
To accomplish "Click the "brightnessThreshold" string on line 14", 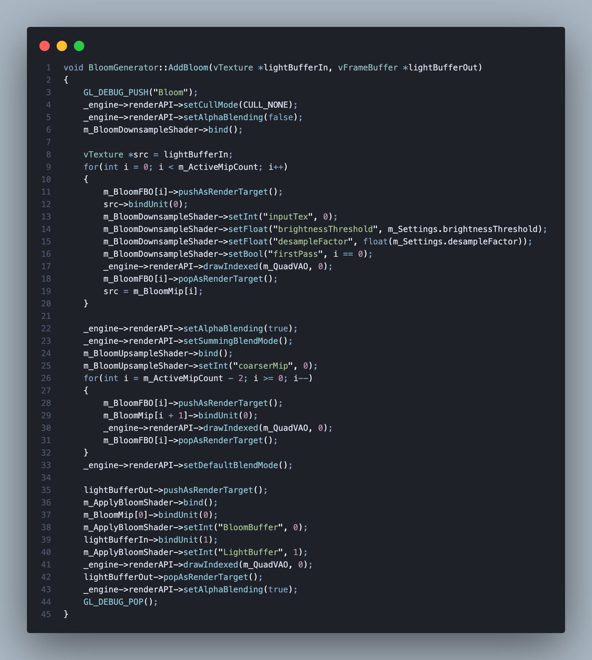I will pyautogui.click(x=326, y=229).
